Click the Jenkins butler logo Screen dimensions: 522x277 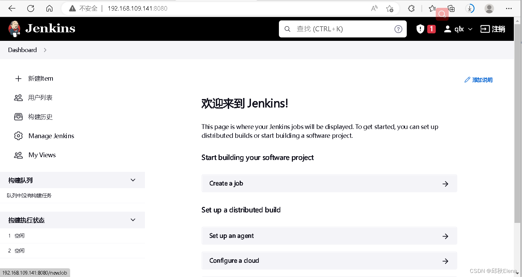14,29
